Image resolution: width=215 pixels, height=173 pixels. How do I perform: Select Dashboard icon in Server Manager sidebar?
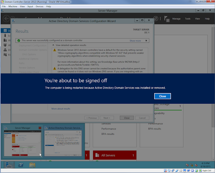pyautogui.click(x=5, y=30)
